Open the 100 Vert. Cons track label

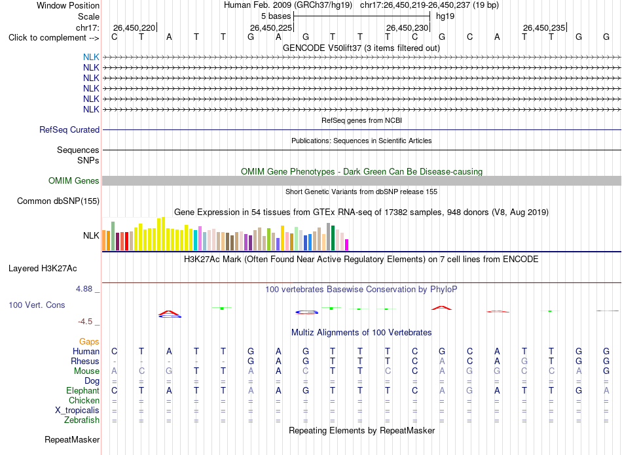(x=37, y=305)
